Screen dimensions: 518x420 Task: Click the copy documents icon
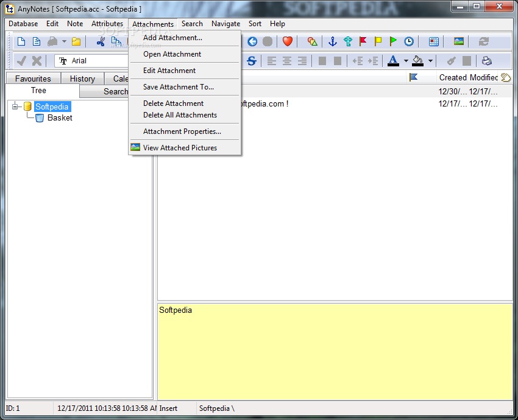coord(116,41)
